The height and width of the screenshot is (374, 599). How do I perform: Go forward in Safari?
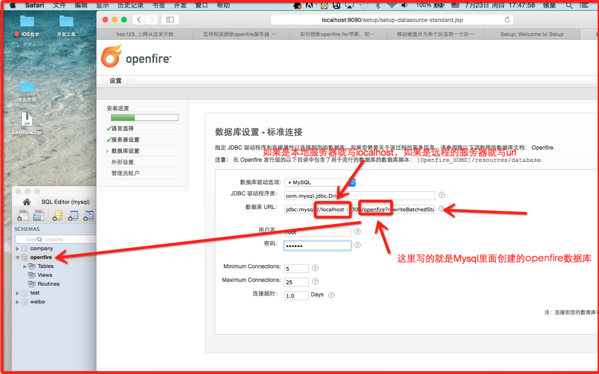tap(152, 20)
